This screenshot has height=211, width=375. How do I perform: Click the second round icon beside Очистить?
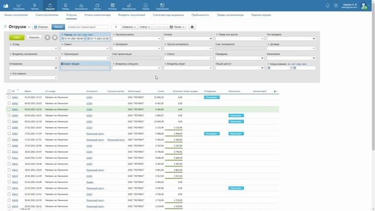54,38
